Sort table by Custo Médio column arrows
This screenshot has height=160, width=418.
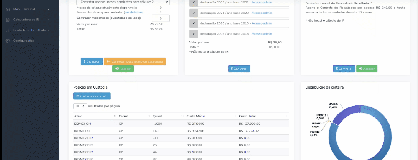[x=235, y=116]
